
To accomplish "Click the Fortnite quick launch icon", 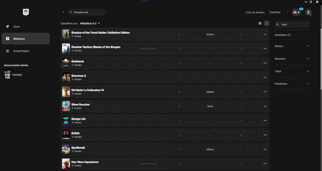I will [x=8, y=75].
